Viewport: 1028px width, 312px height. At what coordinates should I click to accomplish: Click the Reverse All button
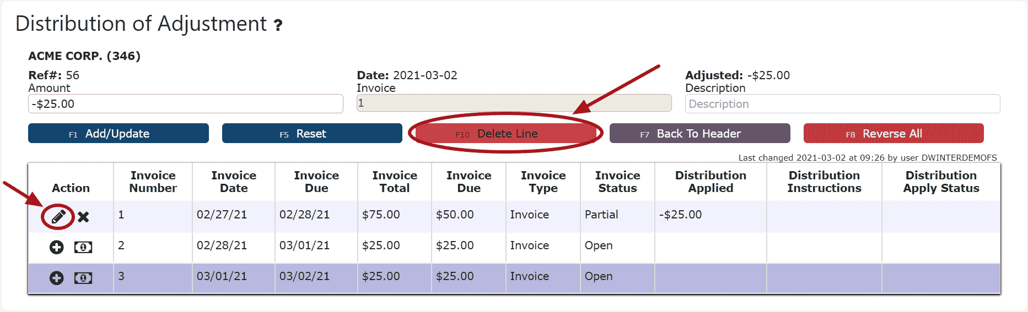[x=894, y=133]
